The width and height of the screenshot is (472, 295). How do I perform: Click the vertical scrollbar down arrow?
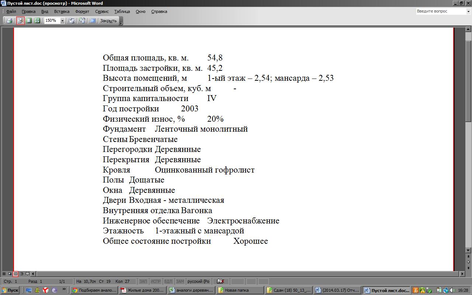click(468, 250)
